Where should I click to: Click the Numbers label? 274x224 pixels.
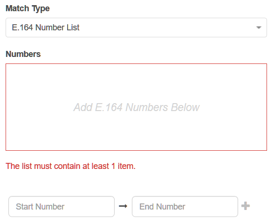[x=23, y=54]
